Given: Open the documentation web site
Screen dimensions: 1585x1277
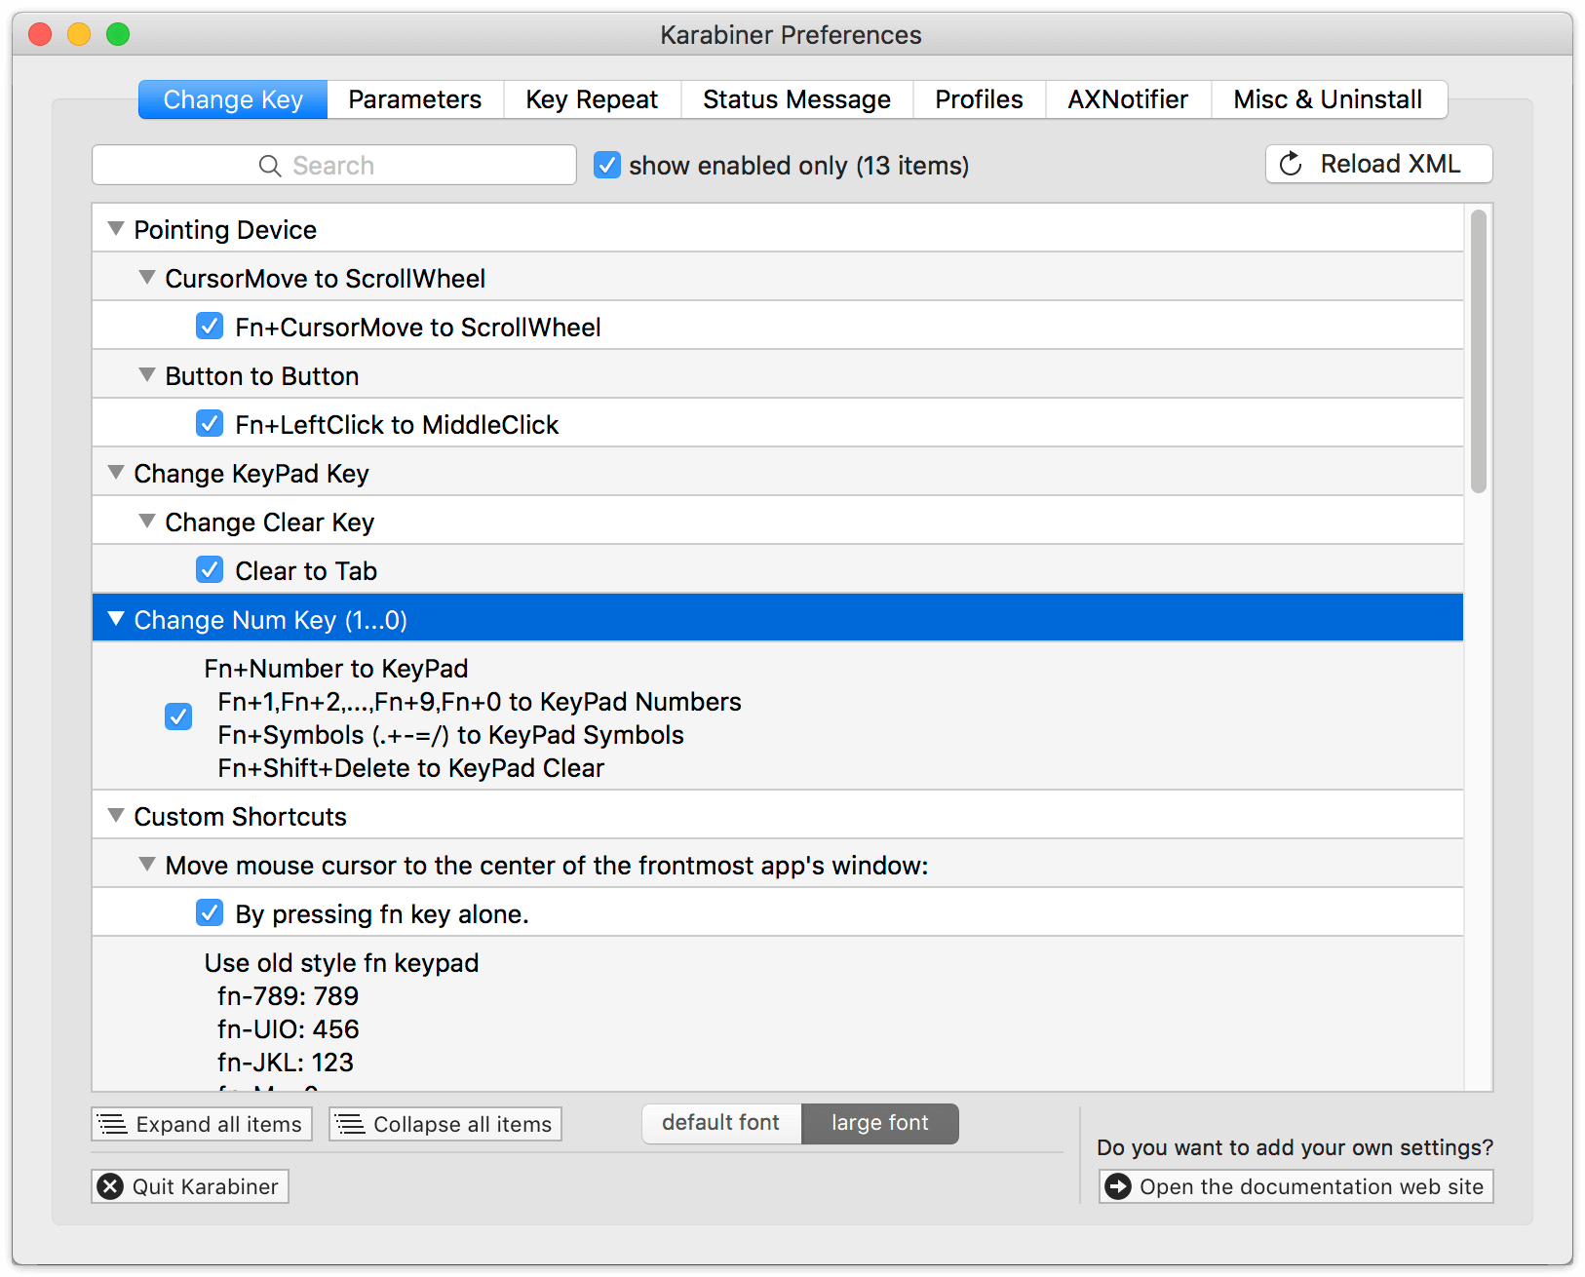Looking at the screenshot, I should tap(1296, 1186).
